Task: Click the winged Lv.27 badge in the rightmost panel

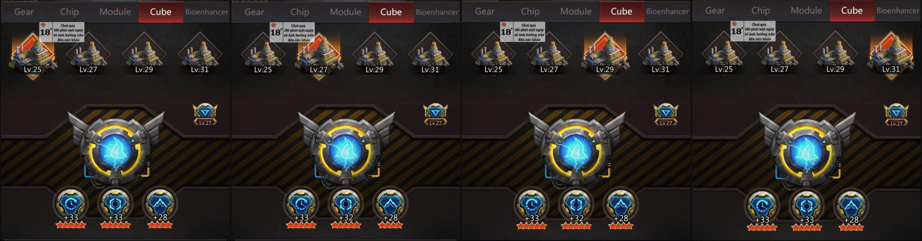Action: tap(896, 115)
